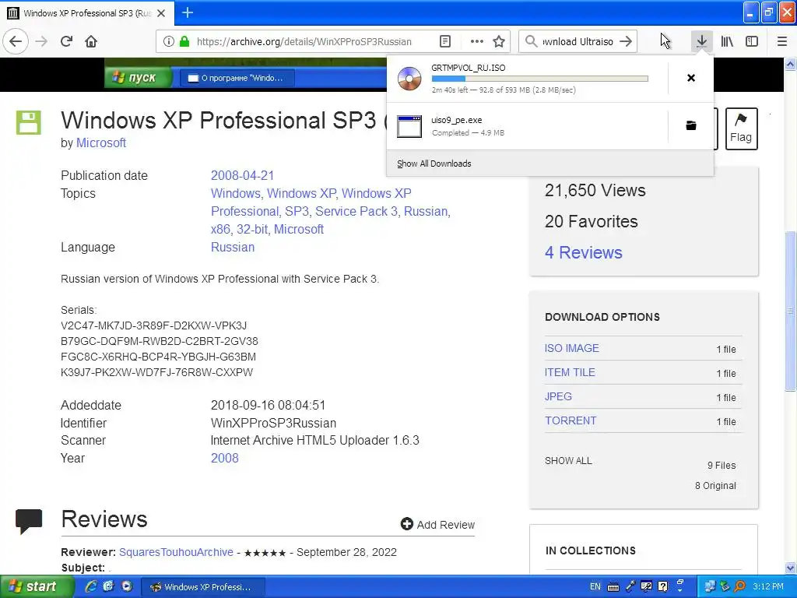Screen dimensions: 797x598
Task: Open the downloads toolbar button
Action: click(701, 41)
